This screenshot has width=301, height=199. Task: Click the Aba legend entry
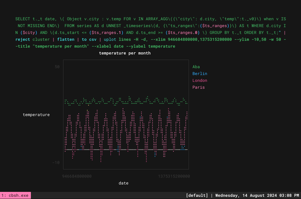pos(196,67)
